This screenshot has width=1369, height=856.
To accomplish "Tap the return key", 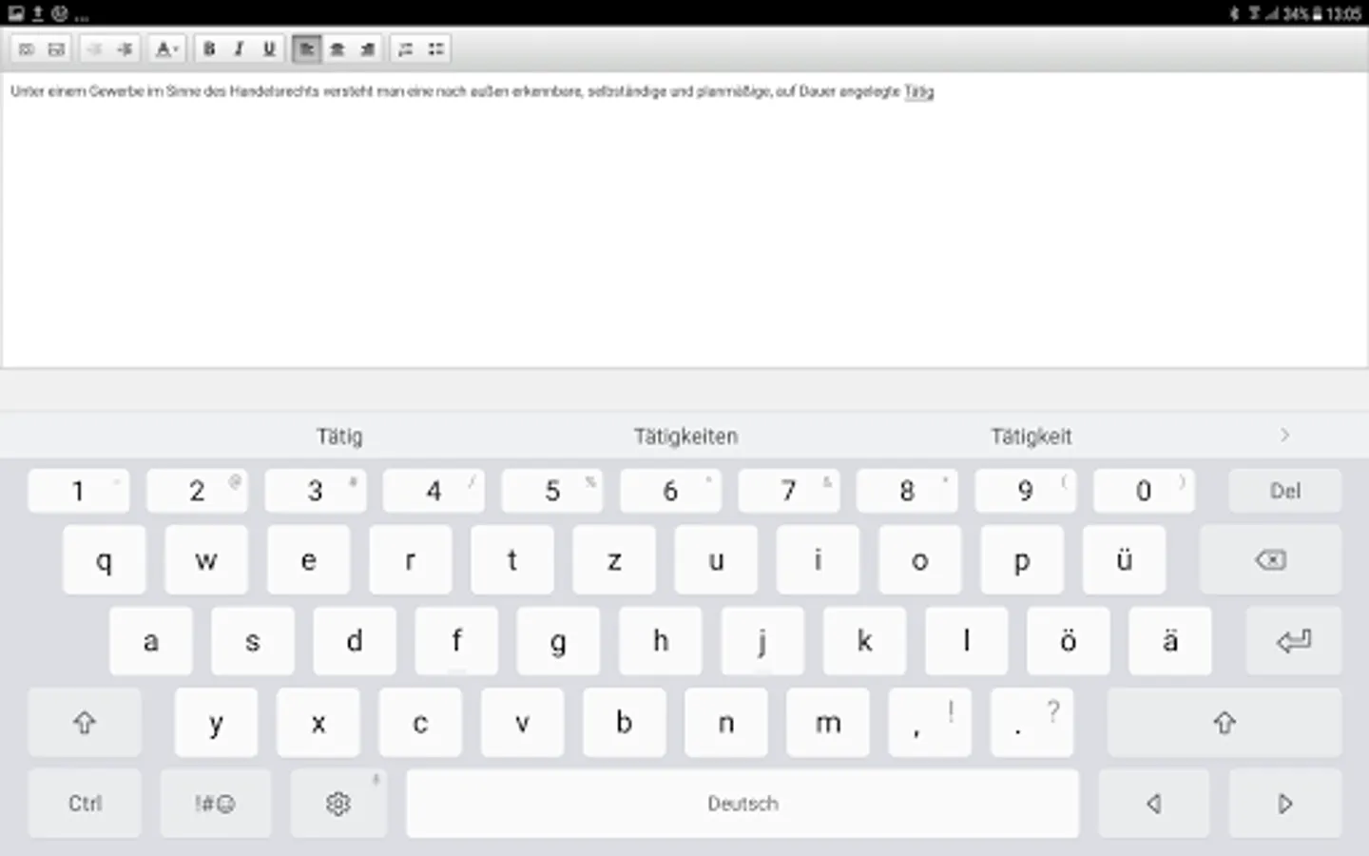I will pyautogui.click(x=1294, y=641).
